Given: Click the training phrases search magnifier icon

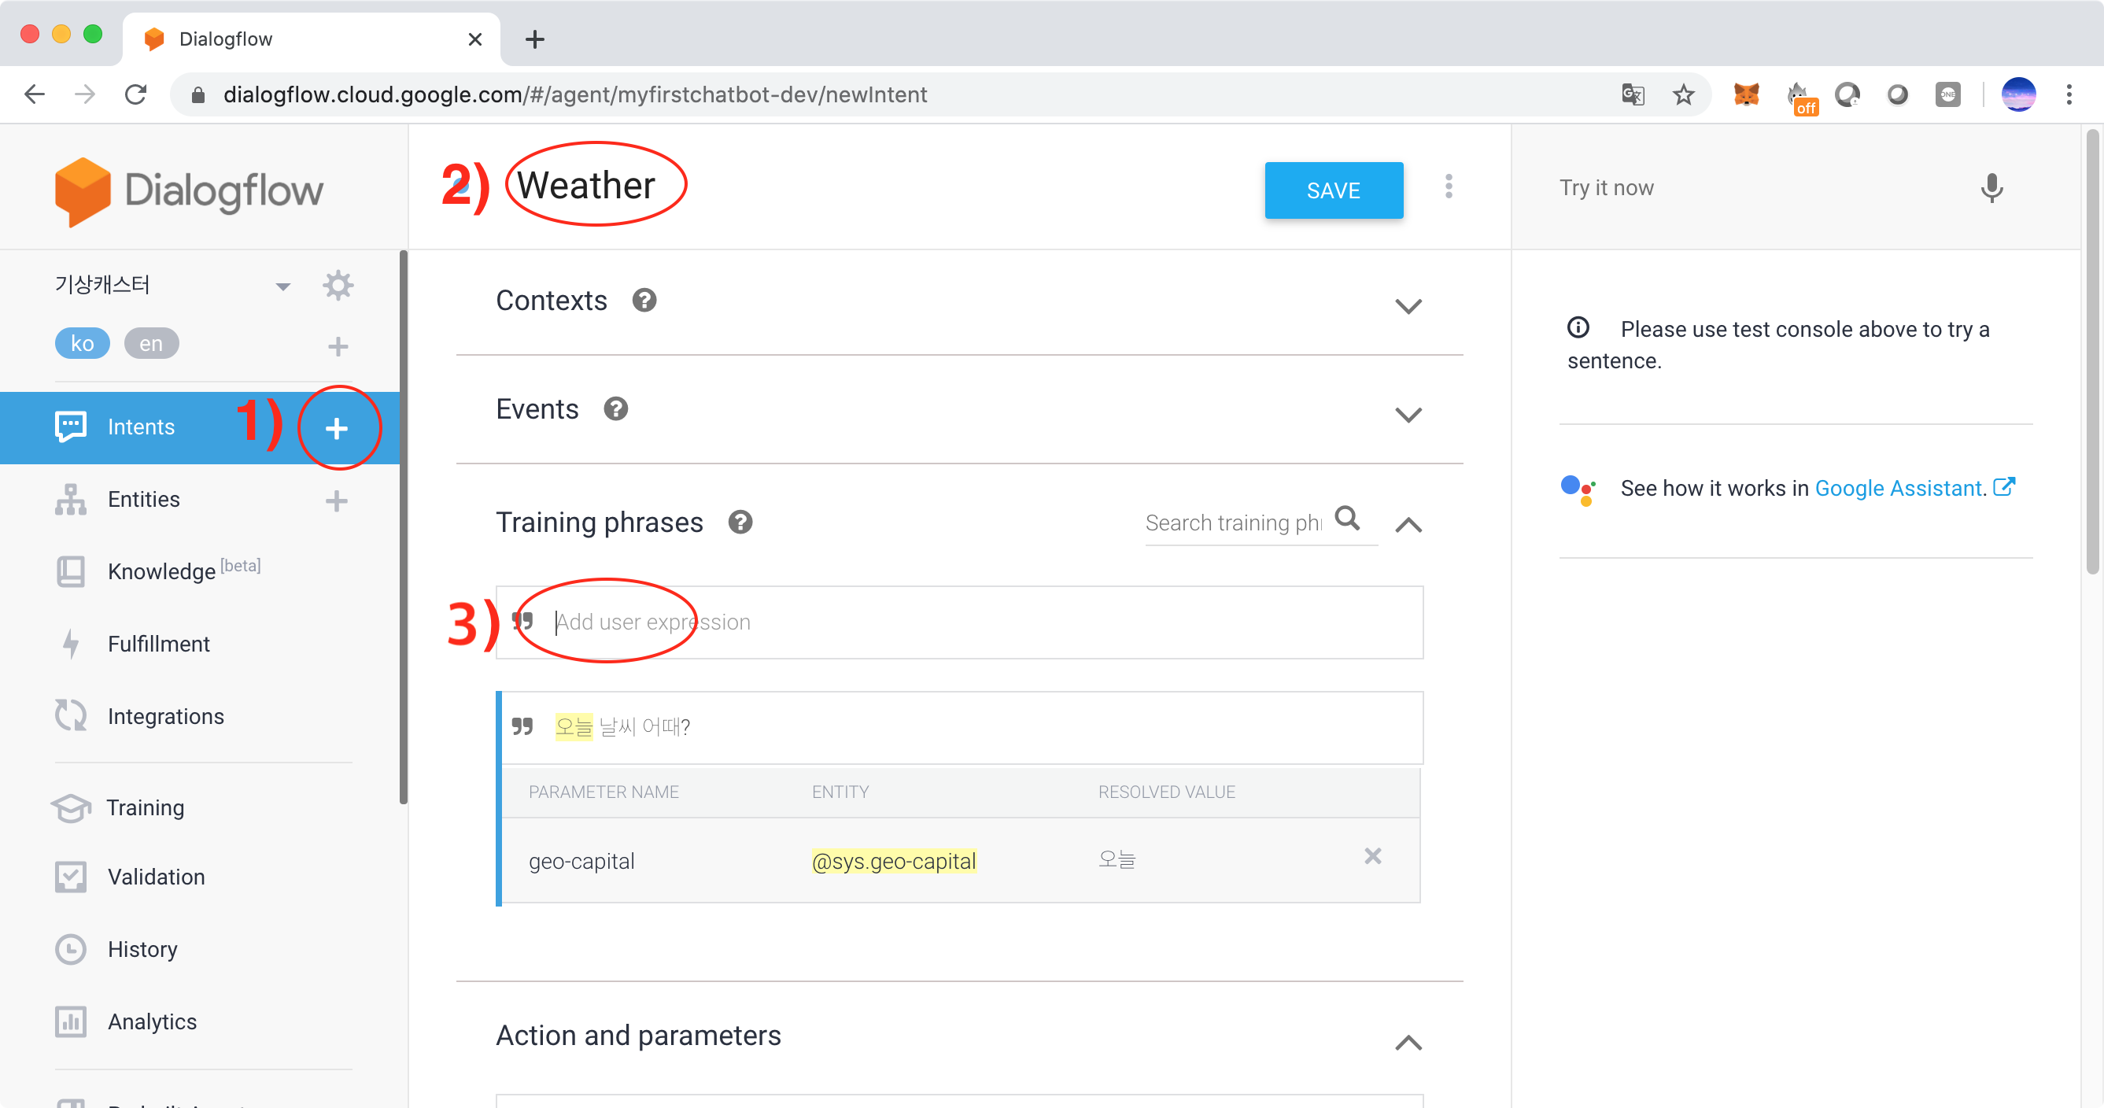Looking at the screenshot, I should [x=1347, y=519].
